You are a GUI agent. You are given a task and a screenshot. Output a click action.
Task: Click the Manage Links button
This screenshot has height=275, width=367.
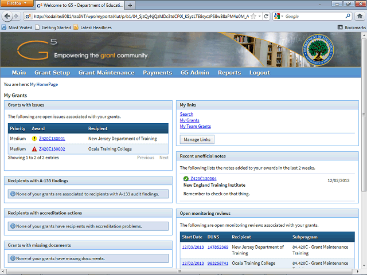[x=197, y=140]
